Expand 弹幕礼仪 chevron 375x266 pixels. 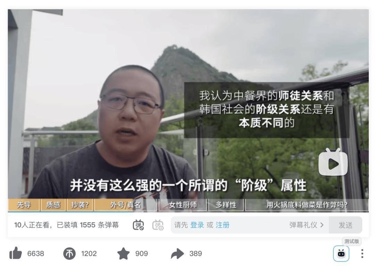pos(322,225)
